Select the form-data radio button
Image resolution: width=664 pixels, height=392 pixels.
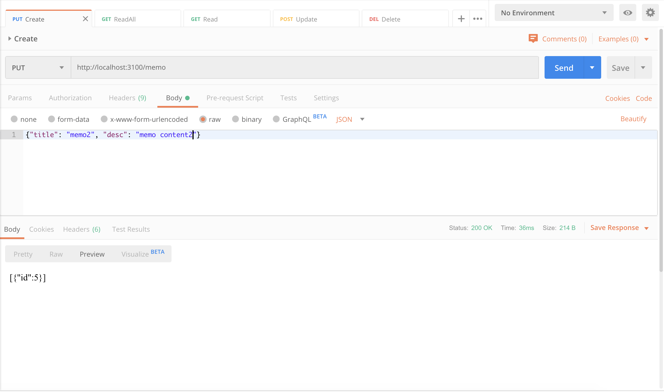51,119
